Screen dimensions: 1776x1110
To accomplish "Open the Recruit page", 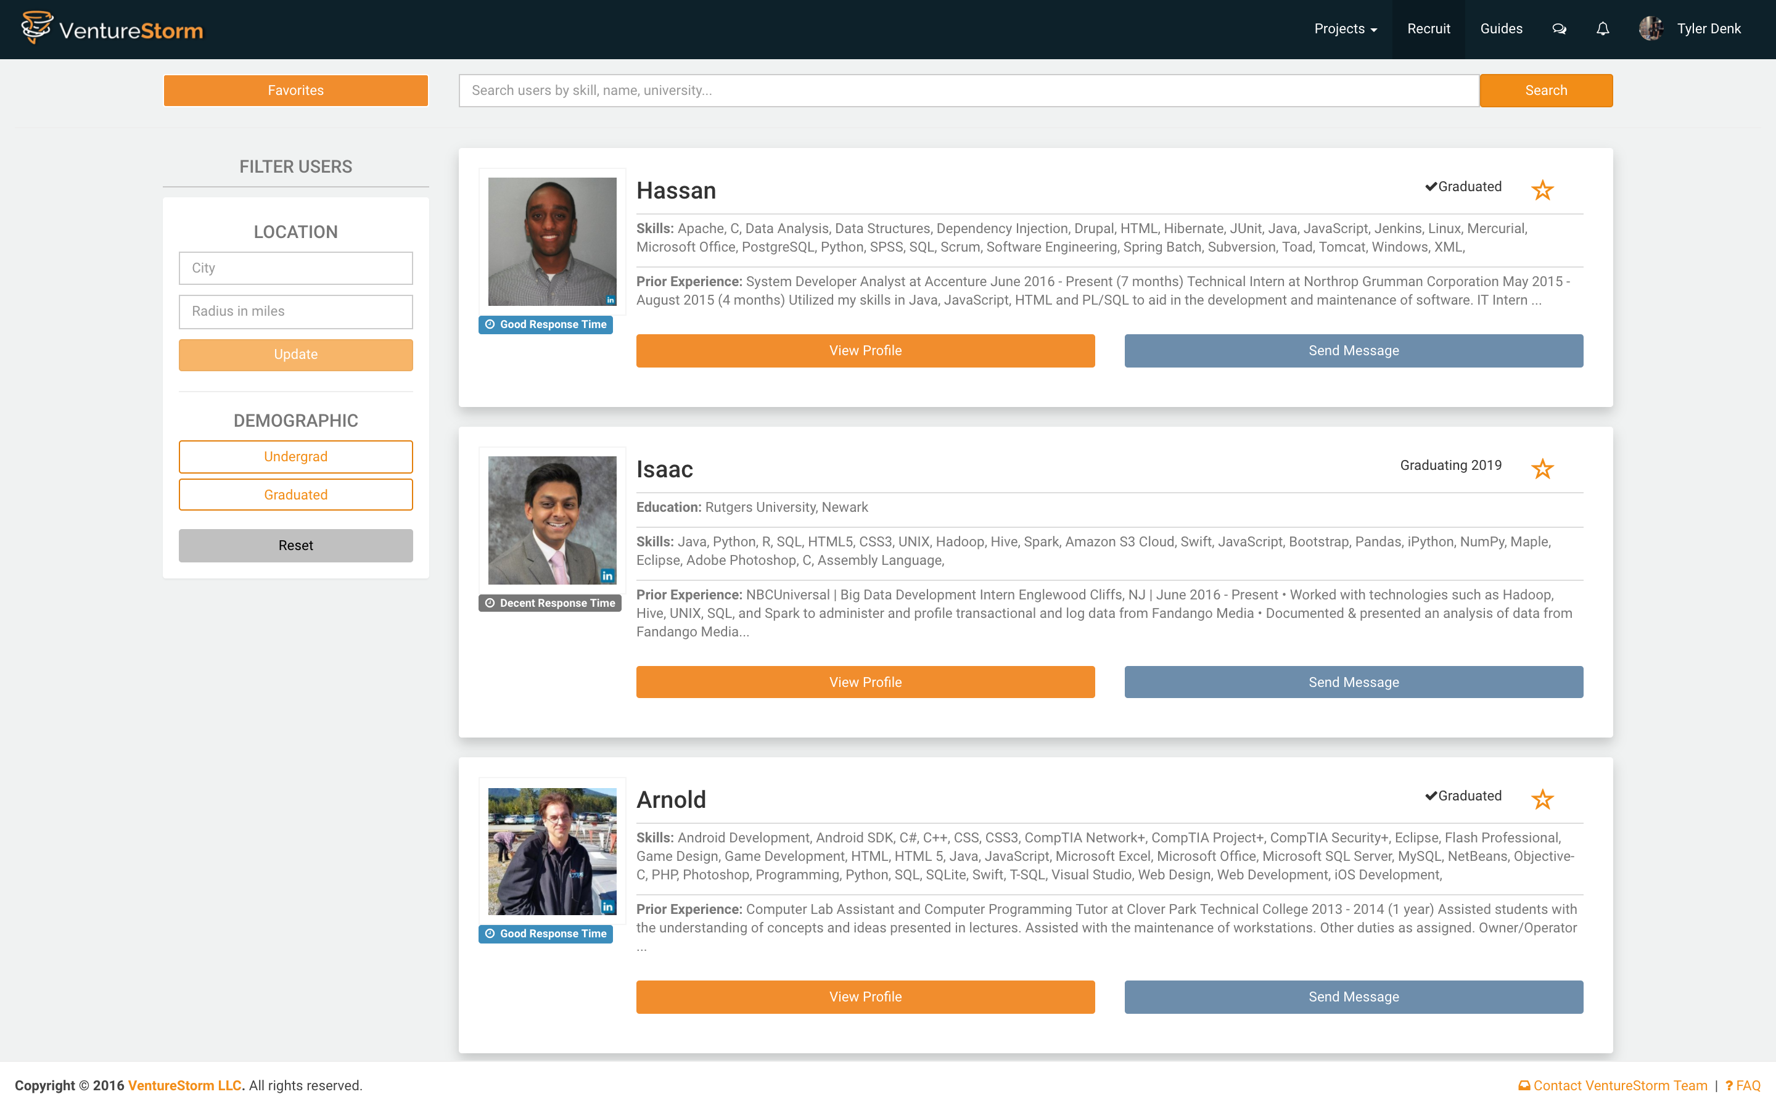I will tap(1428, 28).
